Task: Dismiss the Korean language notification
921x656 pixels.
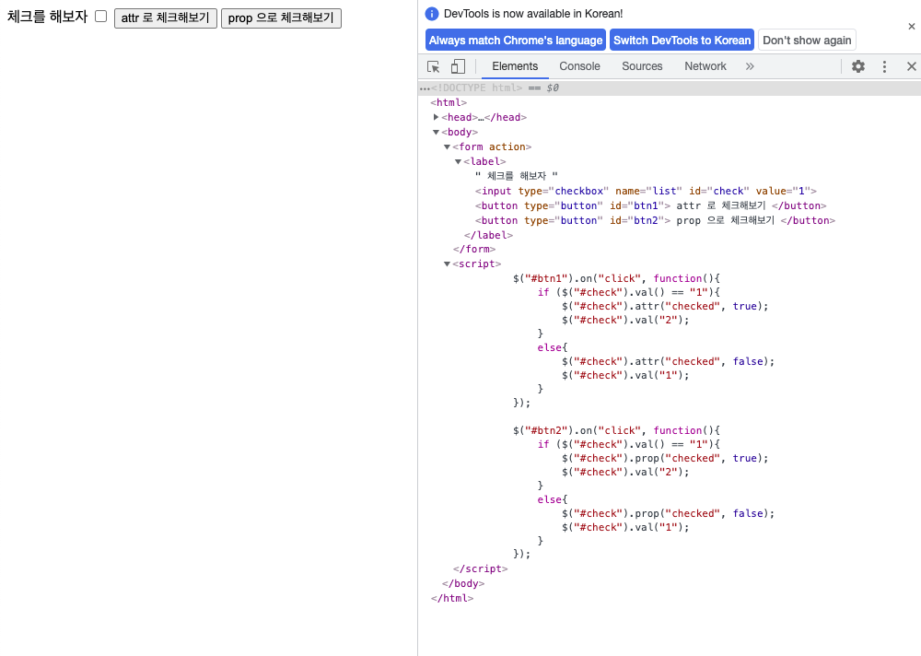Action: coord(911,27)
